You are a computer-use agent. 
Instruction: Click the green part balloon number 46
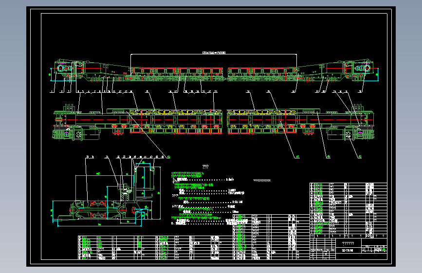coord(329,156)
